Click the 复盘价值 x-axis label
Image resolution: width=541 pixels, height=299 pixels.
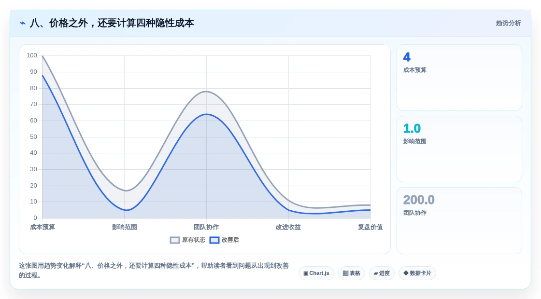pos(370,227)
